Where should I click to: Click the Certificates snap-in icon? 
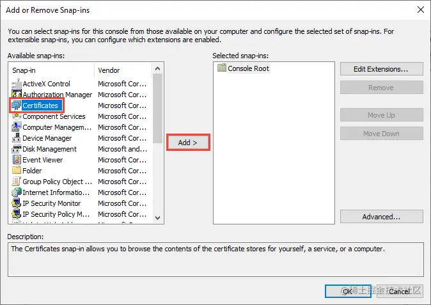pyautogui.click(x=17, y=106)
